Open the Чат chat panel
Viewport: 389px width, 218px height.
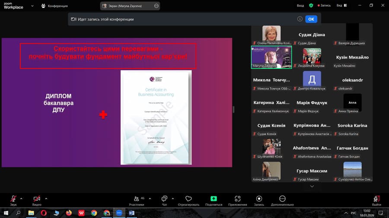click(164, 199)
